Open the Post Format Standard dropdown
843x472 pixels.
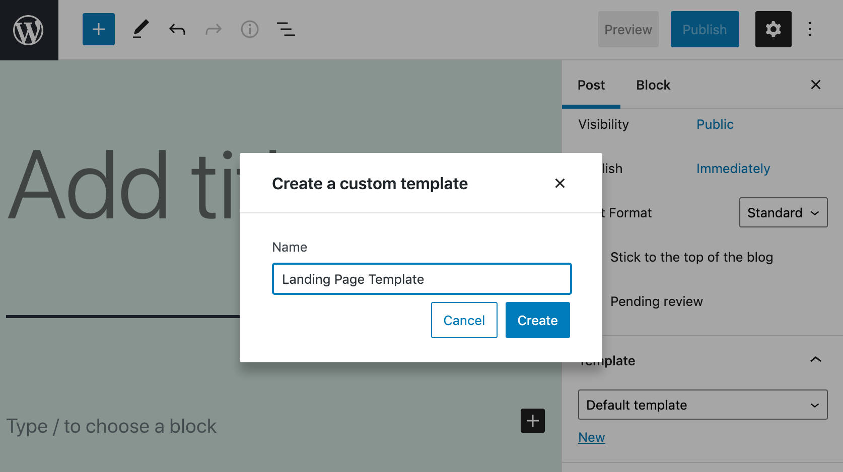[x=783, y=212]
